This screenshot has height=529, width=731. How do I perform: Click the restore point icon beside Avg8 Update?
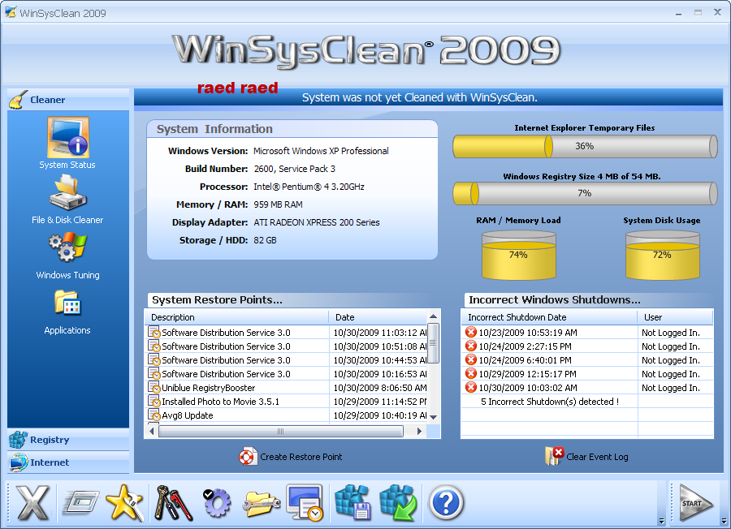[154, 415]
